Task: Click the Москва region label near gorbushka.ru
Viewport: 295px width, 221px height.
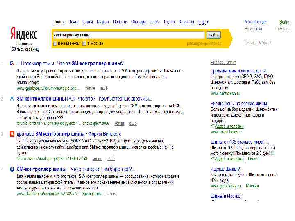Action: pos(252,186)
